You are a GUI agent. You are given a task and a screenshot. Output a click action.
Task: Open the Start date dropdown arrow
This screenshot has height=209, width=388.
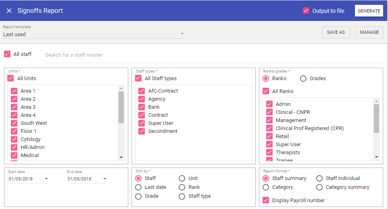46,179
